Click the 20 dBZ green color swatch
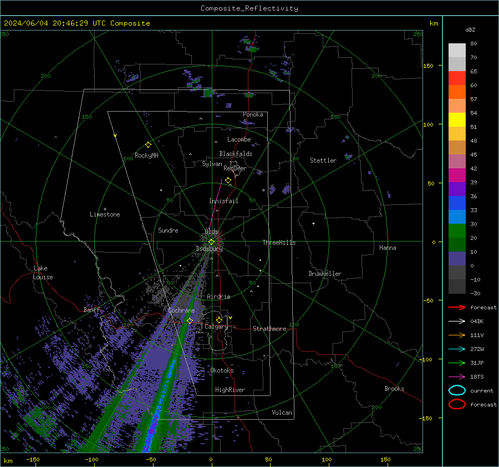 (x=457, y=231)
